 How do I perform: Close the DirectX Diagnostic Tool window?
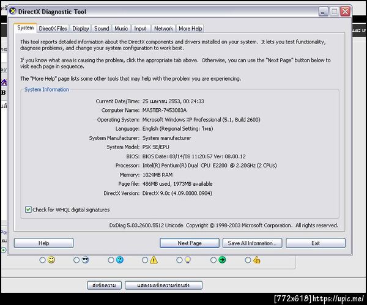[x=345, y=12]
